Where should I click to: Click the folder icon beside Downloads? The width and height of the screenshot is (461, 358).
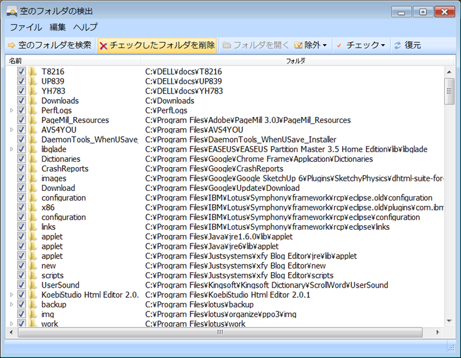(x=33, y=100)
